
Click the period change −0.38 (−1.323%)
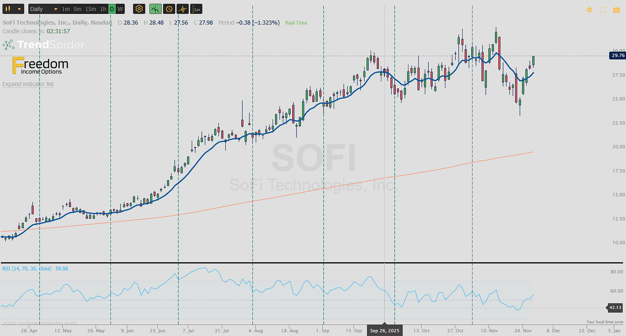tap(258, 23)
